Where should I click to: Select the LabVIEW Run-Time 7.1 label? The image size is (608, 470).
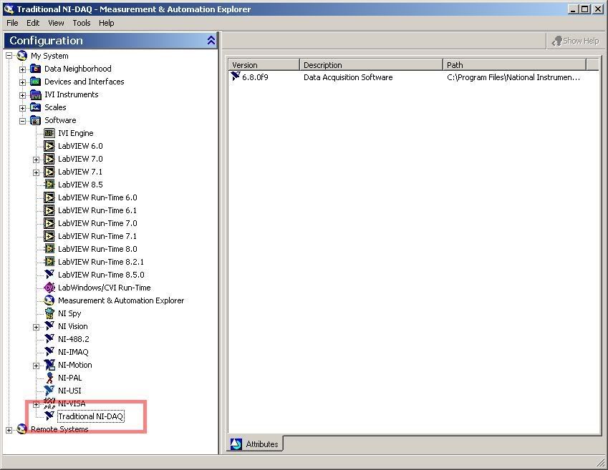(97, 236)
